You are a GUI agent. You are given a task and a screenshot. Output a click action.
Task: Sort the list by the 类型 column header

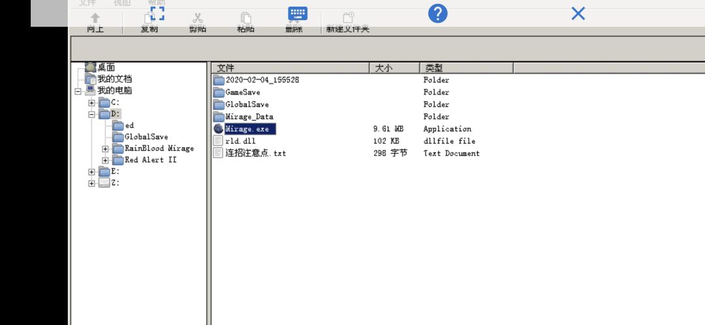(x=466, y=68)
